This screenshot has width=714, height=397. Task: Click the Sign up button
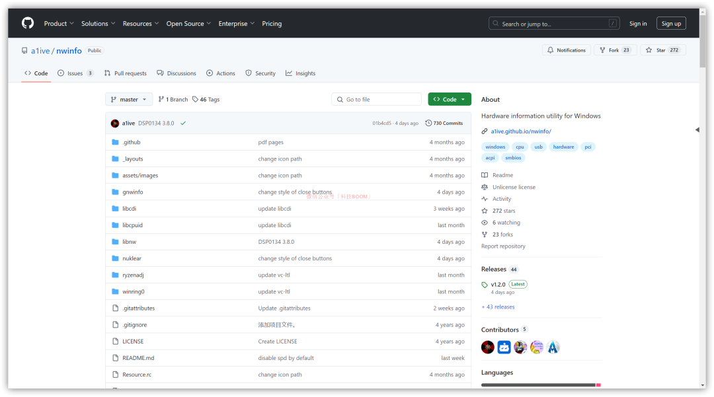pyautogui.click(x=671, y=24)
